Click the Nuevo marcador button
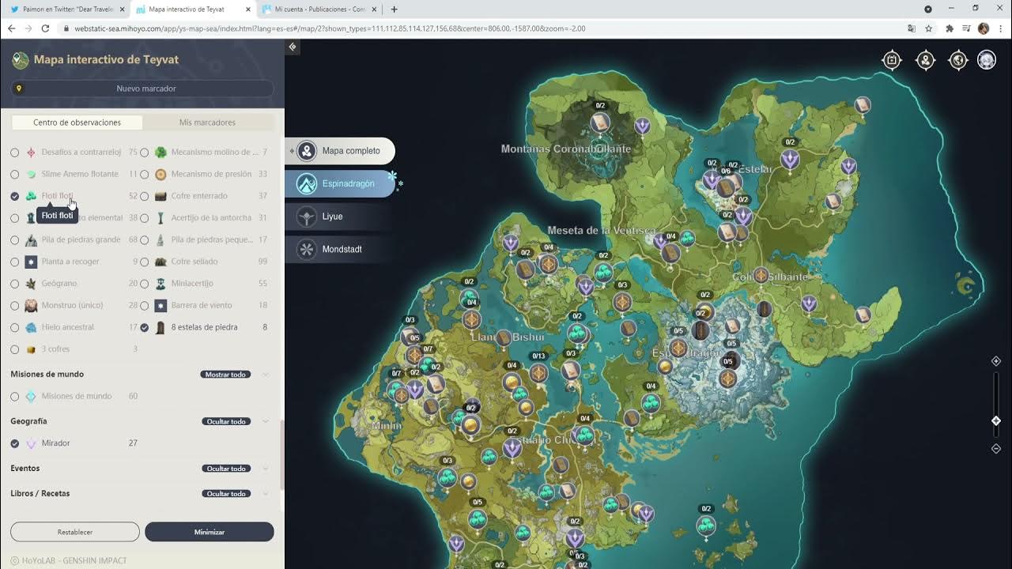This screenshot has height=569, width=1012. pos(142,89)
